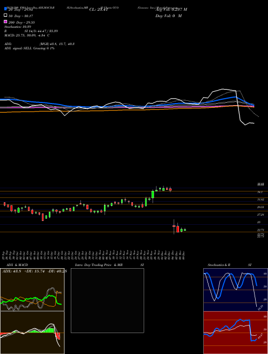Screen dimensions: 268x354
Task: Click the 'Avg Vol' value text
Action: pyautogui.click(x=171, y=10)
